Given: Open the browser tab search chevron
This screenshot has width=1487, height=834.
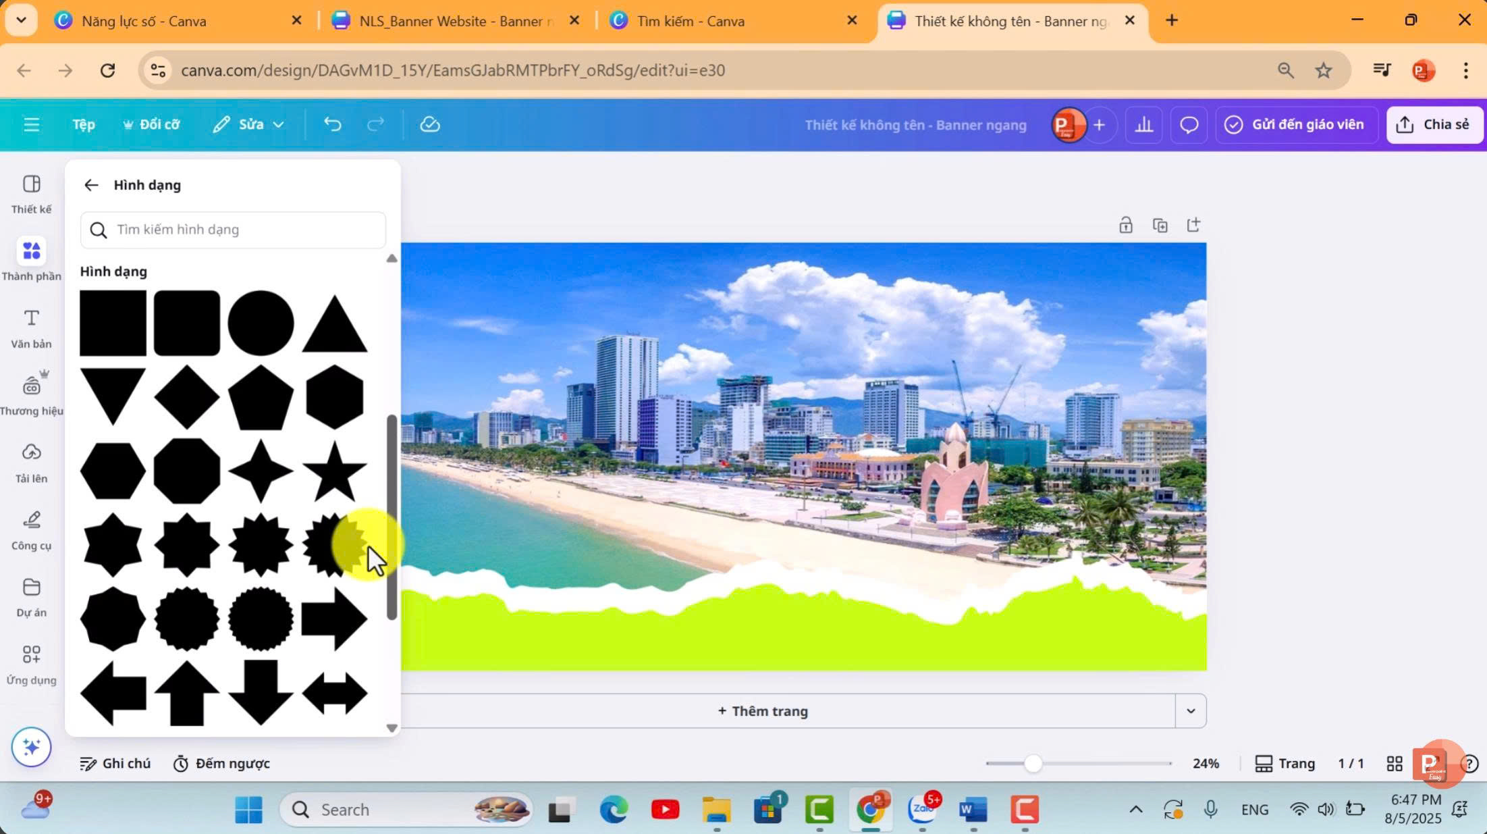Looking at the screenshot, I should tap(21, 20).
